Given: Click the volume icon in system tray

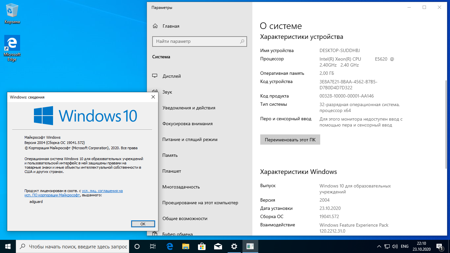Looking at the screenshot, I should [x=395, y=246].
